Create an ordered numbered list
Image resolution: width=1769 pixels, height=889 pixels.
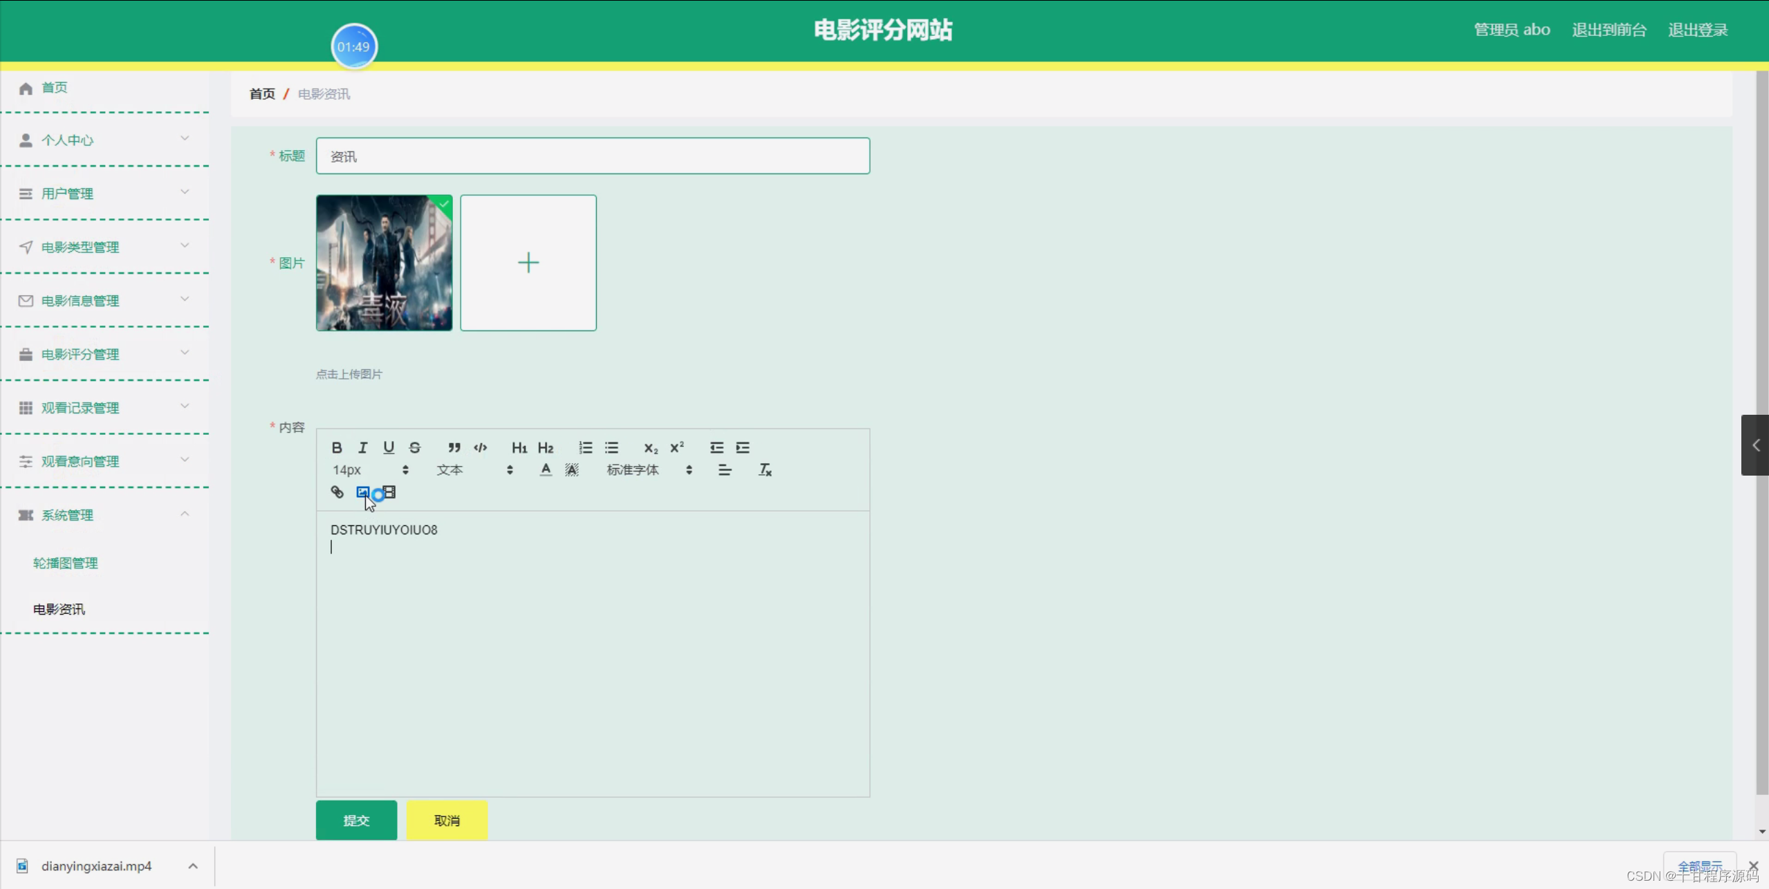tap(585, 447)
